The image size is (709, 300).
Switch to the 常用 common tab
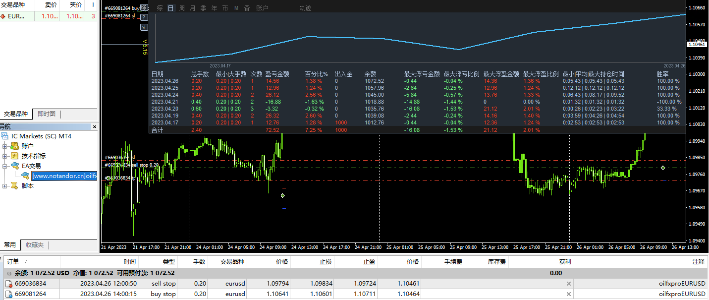pos(10,245)
